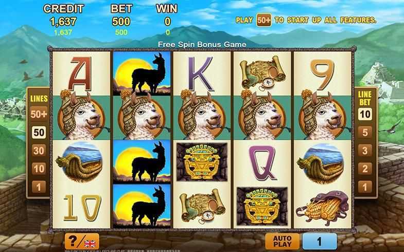
Task: Set line bet to 1
Action: pyautogui.click(x=365, y=187)
